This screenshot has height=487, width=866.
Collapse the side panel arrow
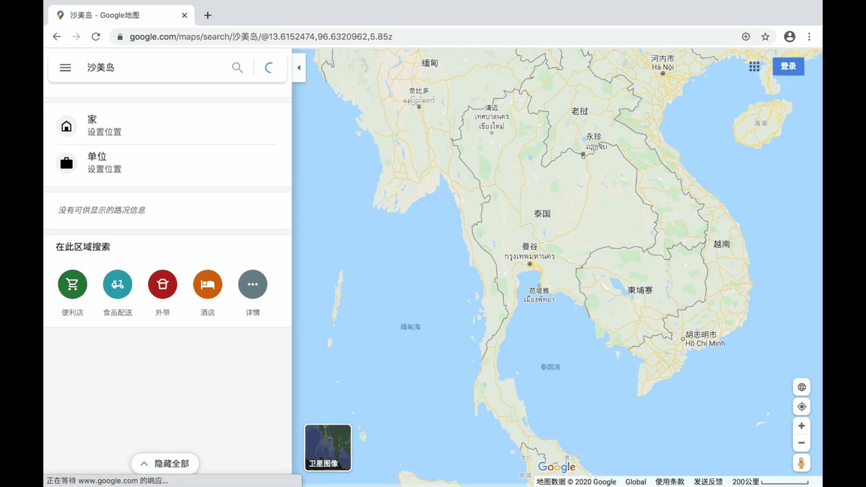299,68
